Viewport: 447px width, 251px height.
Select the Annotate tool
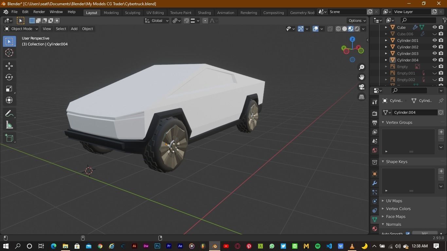point(9,114)
